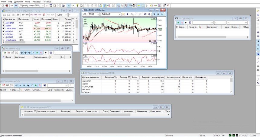This screenshot has height=137, width=260.
Task: Click the ИРКУТ-3 instrument name
Action: coord(9,31)
